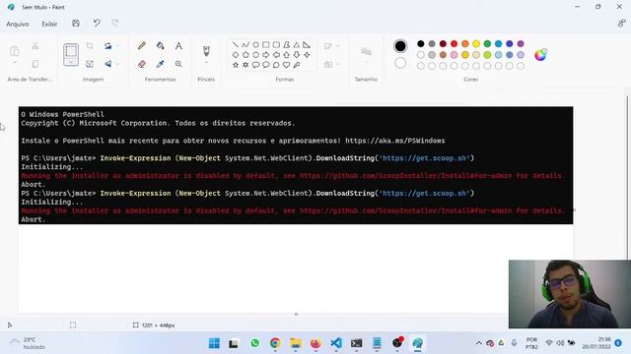This screenshot has height=354, width=631.
Task: Open the Exibir menu
Action: point(49,24)
